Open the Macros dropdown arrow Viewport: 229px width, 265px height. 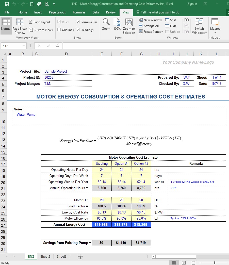(215, 33)
